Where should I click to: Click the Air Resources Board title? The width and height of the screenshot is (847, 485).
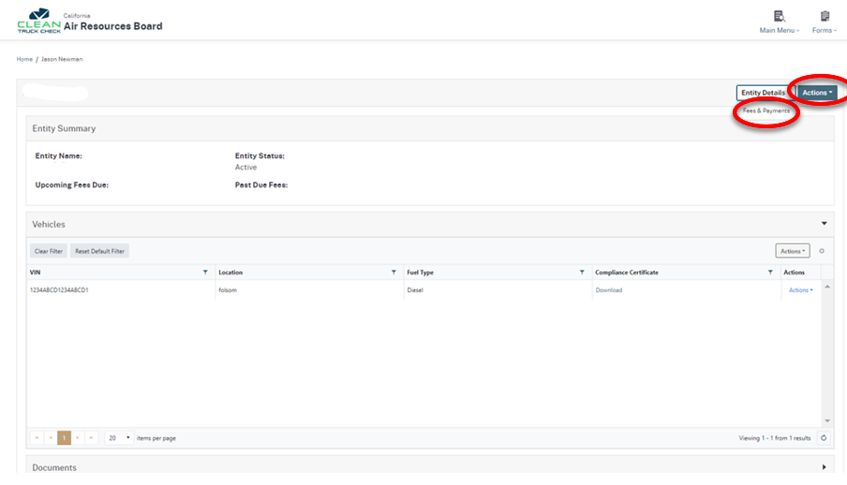tap(112, 26)
